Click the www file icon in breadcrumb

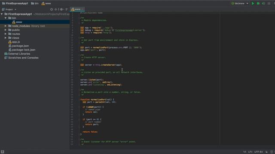[x=43, y=3]
